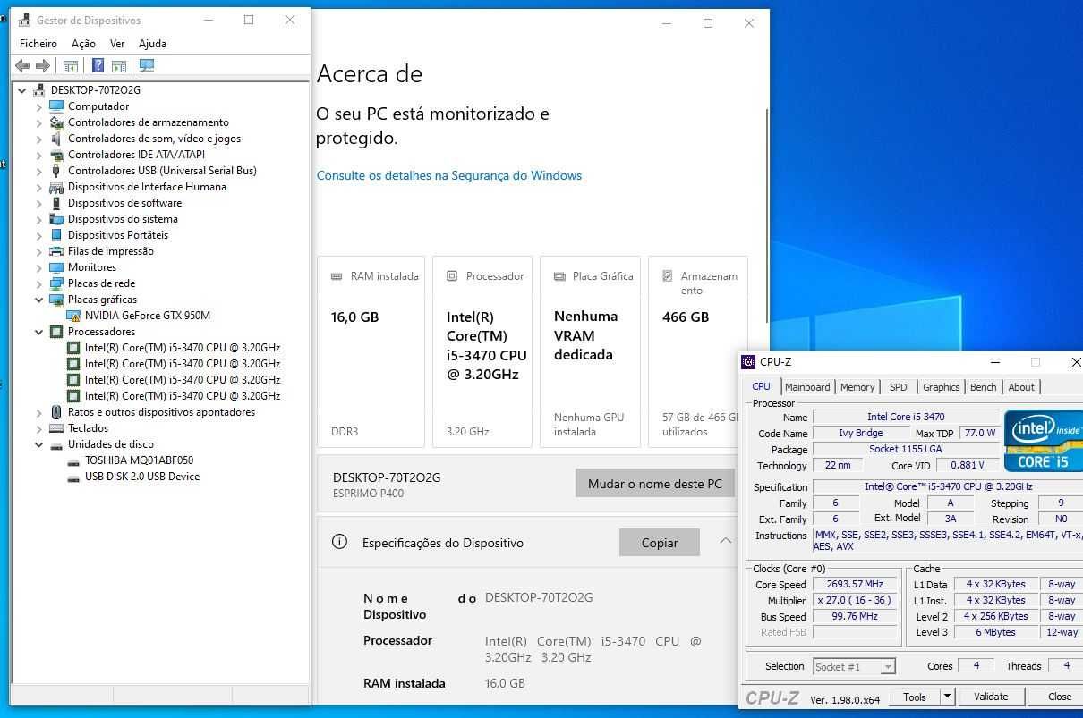Click the Core Speed value 2693.57 MHz
The image size is (1083, 718).
coord(855,584)
